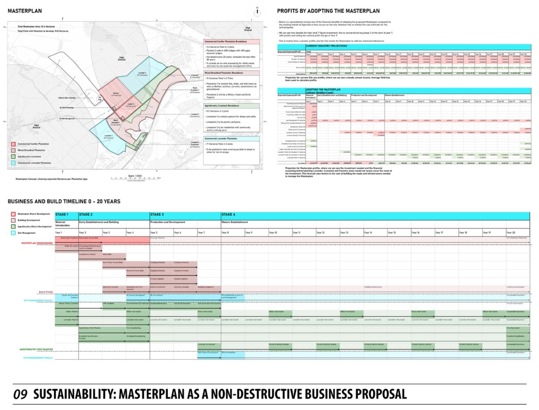539x410 pixels.
Task: Click the Lavender 2 plot on the map
Action: click(x=108, y=137)
